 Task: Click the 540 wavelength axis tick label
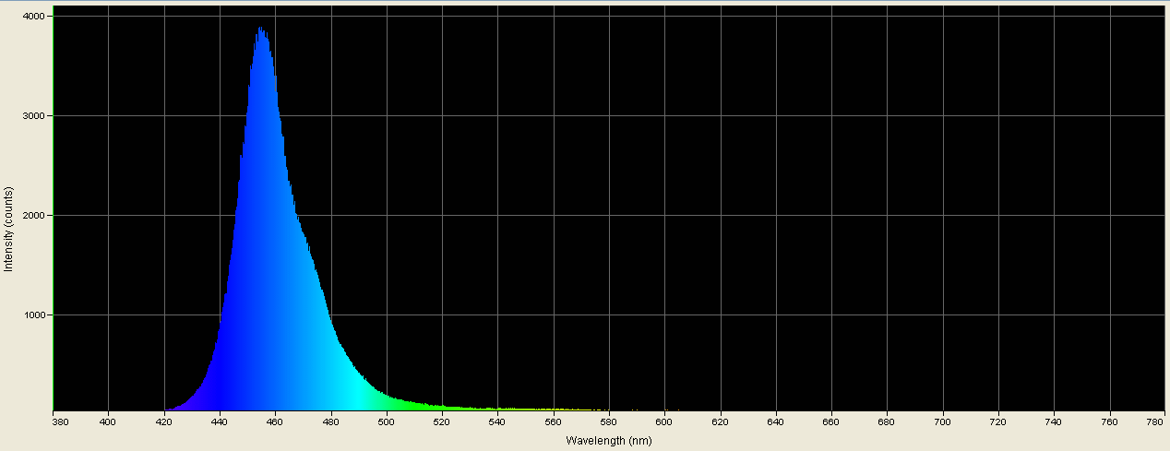497,422
